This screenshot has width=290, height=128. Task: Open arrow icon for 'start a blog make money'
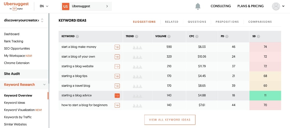click(117, 47)
